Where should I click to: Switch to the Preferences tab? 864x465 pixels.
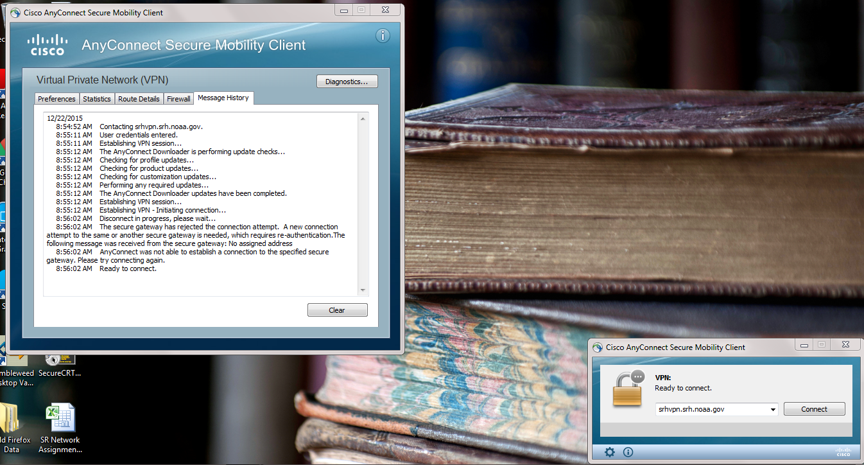pyautogui.click(x=56, y=99)
